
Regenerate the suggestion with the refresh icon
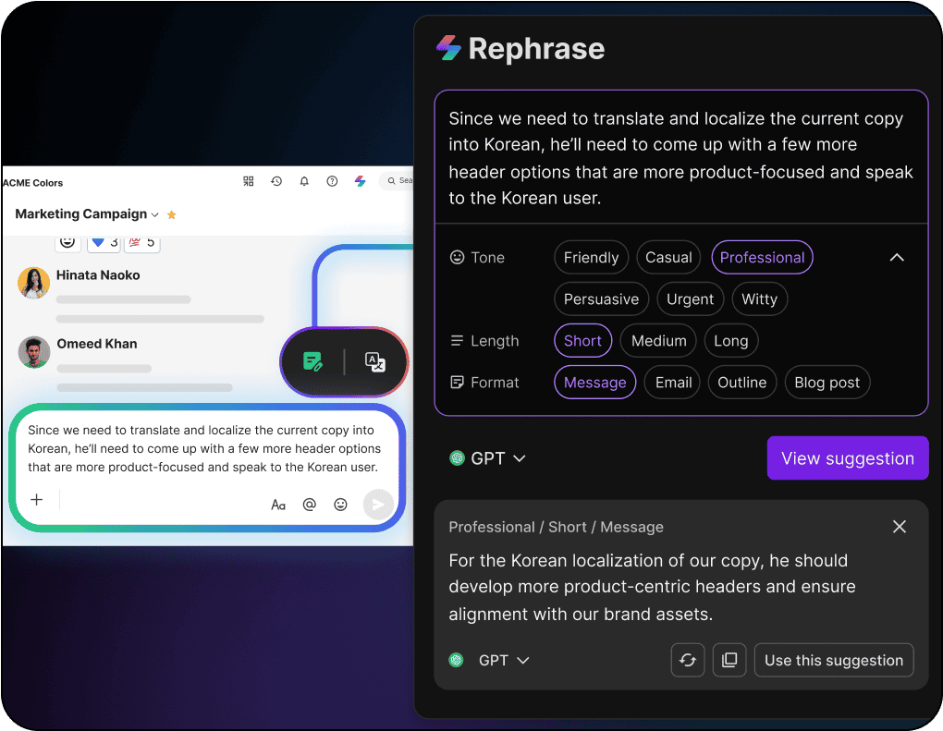688,660
